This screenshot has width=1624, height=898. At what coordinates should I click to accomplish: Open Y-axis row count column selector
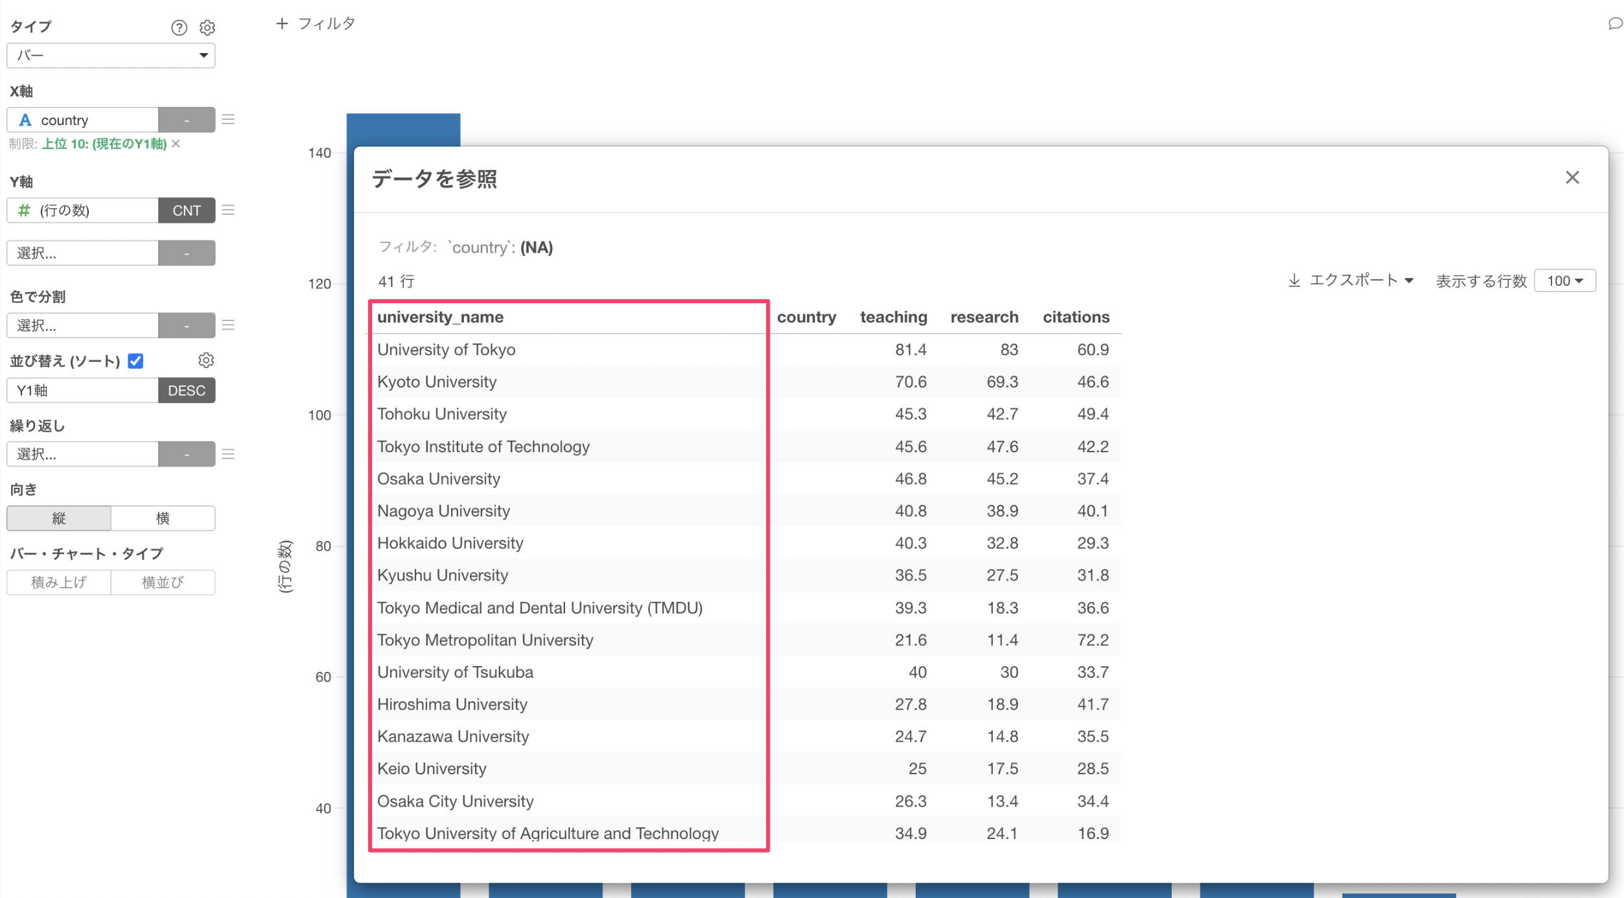point(82,211)
